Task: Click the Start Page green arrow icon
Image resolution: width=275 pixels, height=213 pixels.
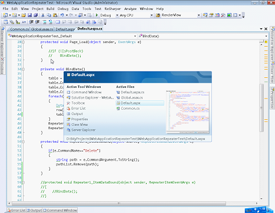Action: tap(229, 15)
